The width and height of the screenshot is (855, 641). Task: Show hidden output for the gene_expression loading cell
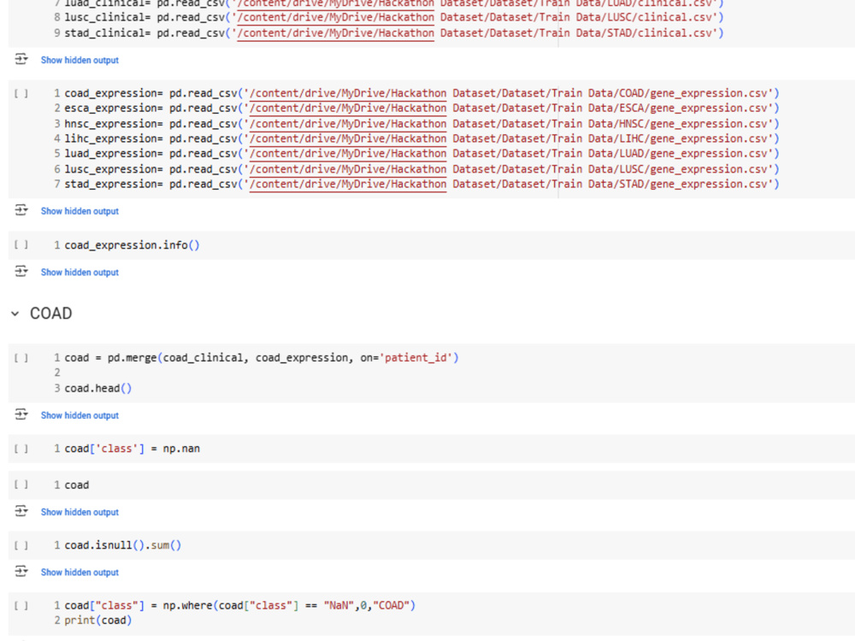[80, 211]
